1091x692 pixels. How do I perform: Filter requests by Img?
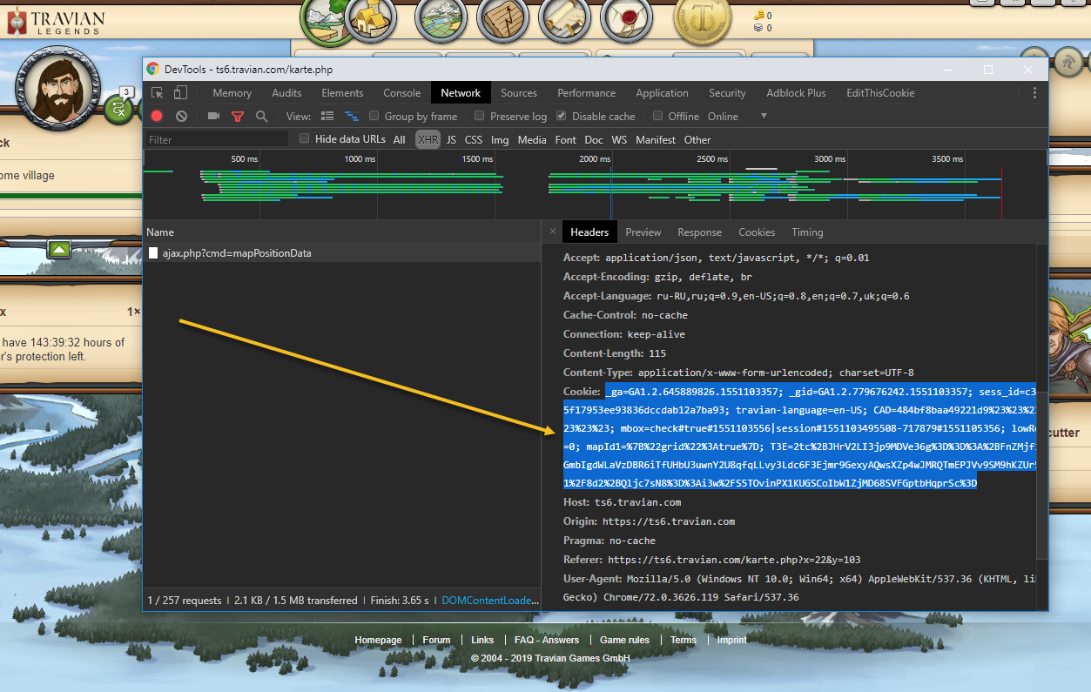click(x=500, y=139)
